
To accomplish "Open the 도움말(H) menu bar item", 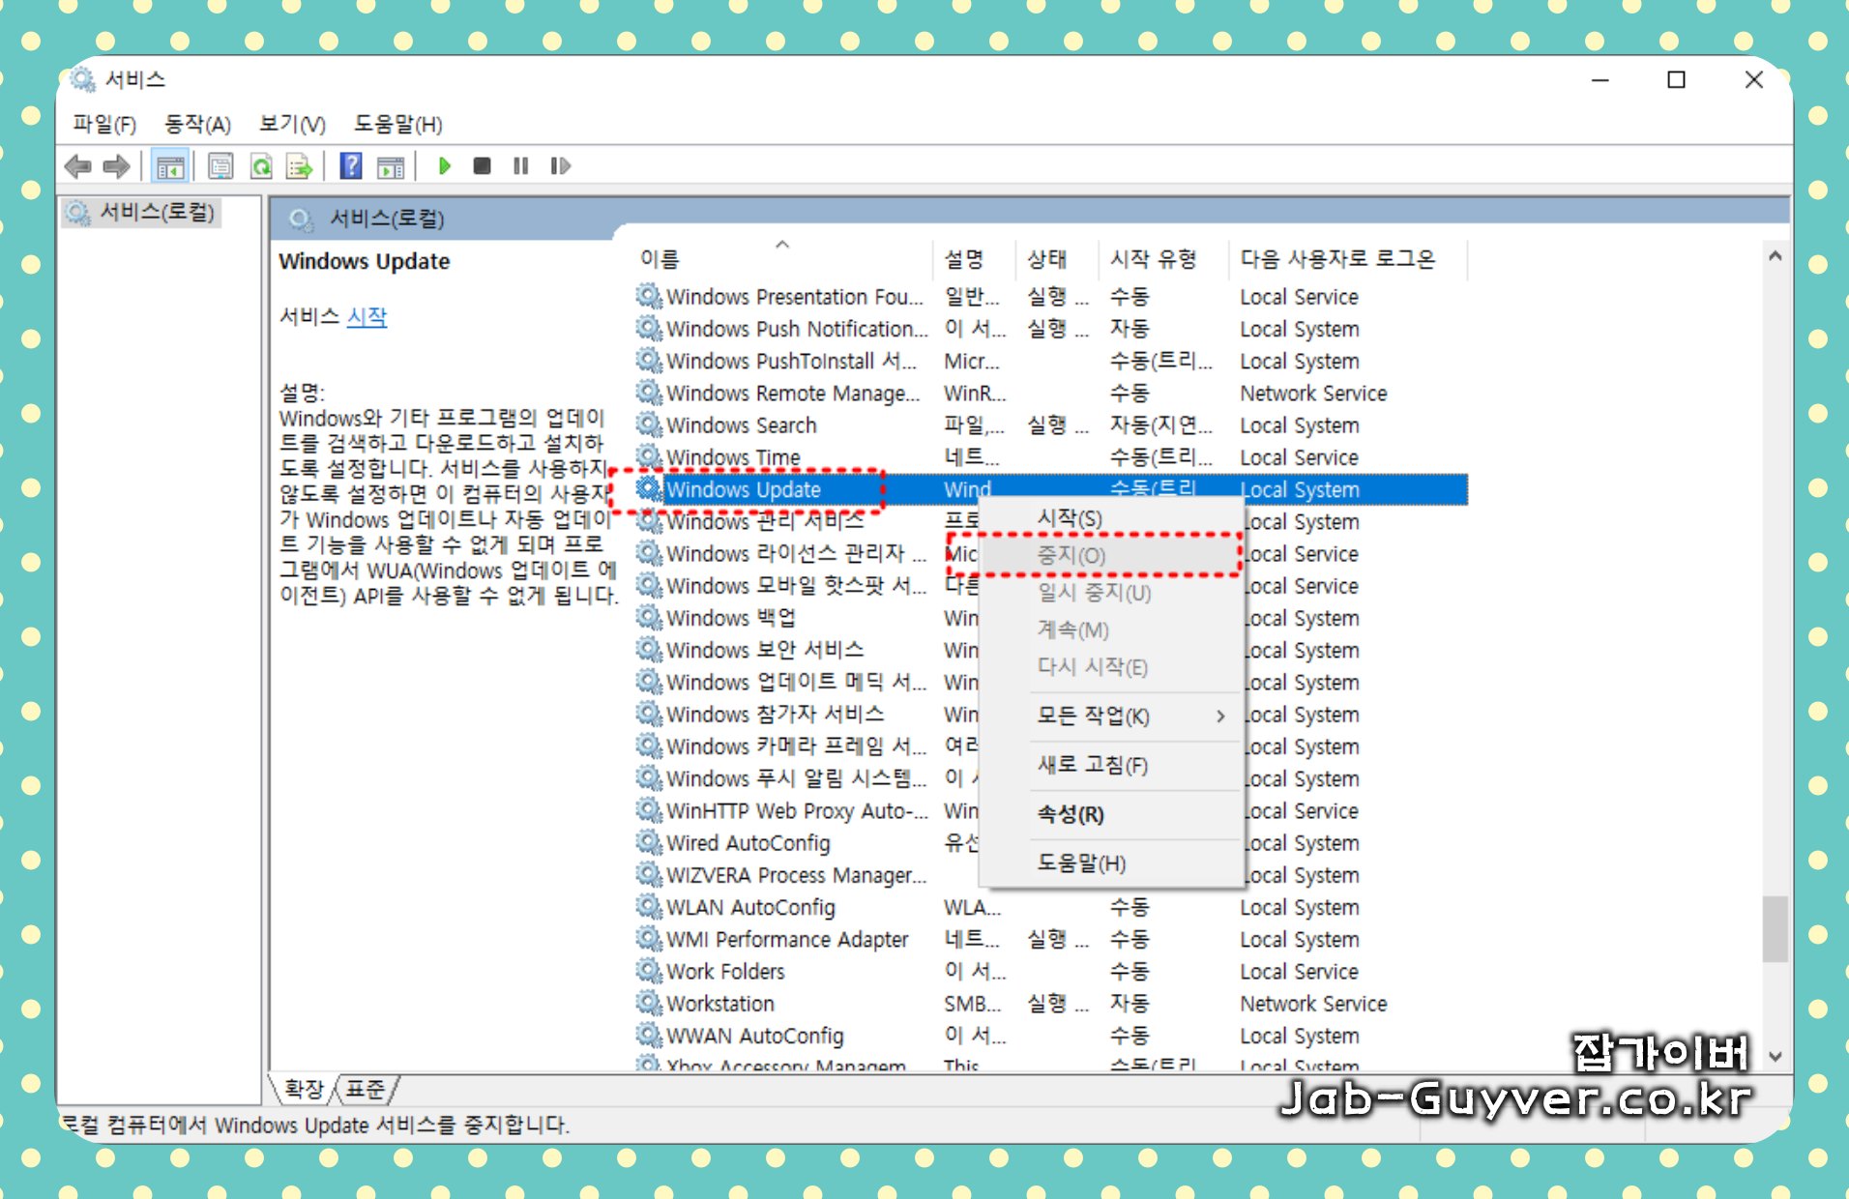I will pos(397,124).
